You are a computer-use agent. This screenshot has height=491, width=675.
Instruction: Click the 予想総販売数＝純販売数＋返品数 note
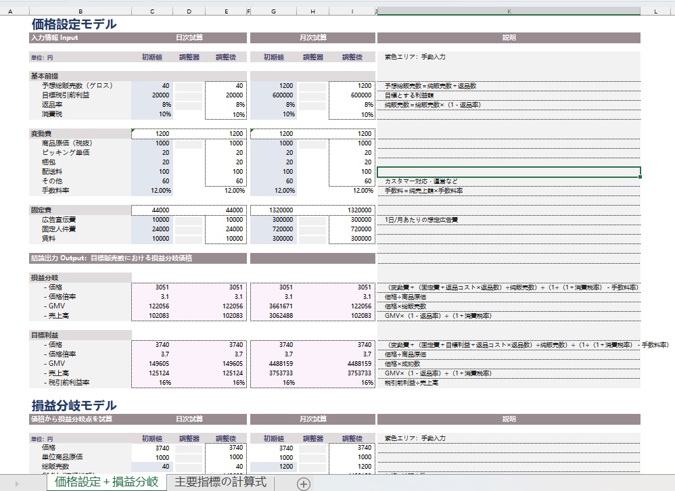430,86
